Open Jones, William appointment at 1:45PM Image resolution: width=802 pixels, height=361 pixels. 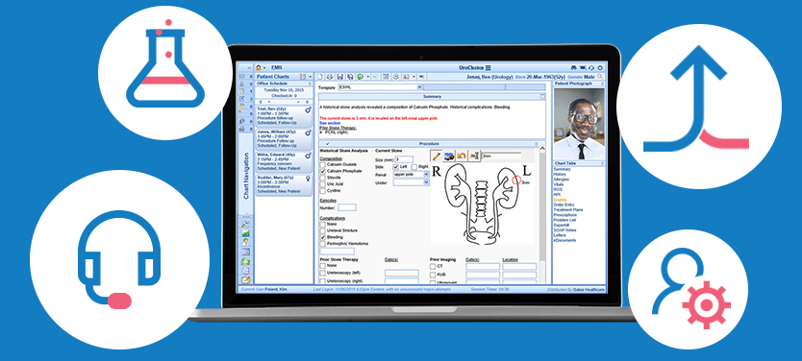[x=284, y=139]
